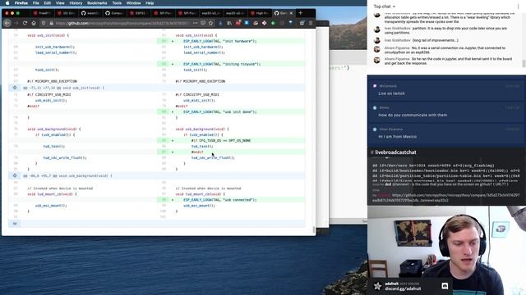Screen dimensions: 526x295
Task: Open the Apple menu
Action: tap(7, 3)
